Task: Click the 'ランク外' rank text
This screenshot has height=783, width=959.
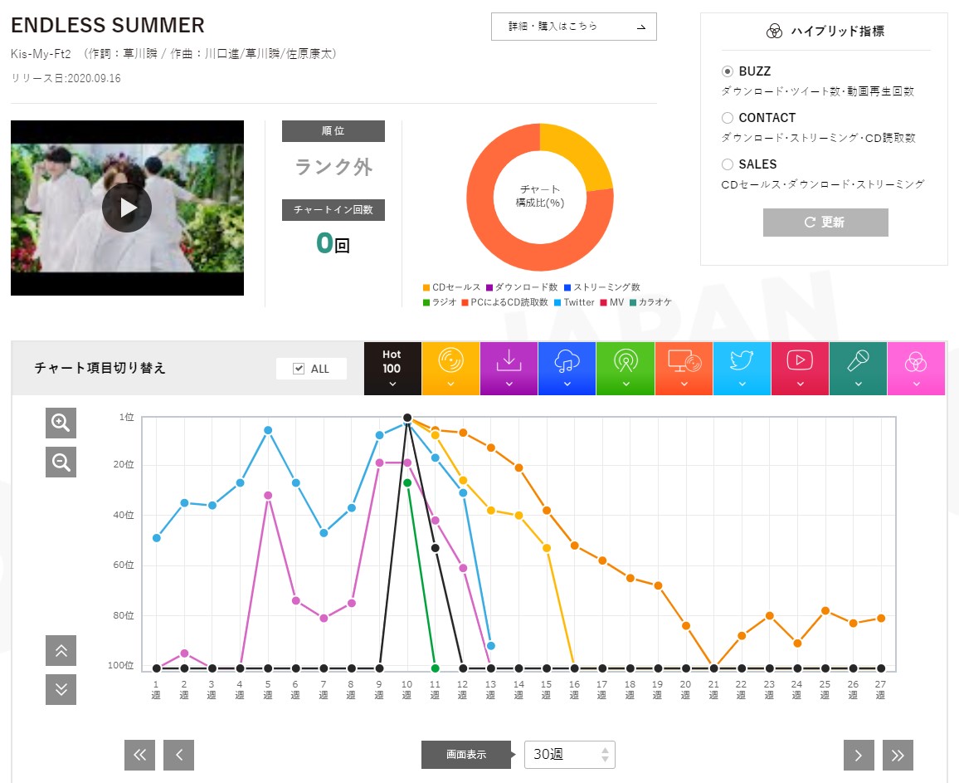Action: (x=333, y=167)
